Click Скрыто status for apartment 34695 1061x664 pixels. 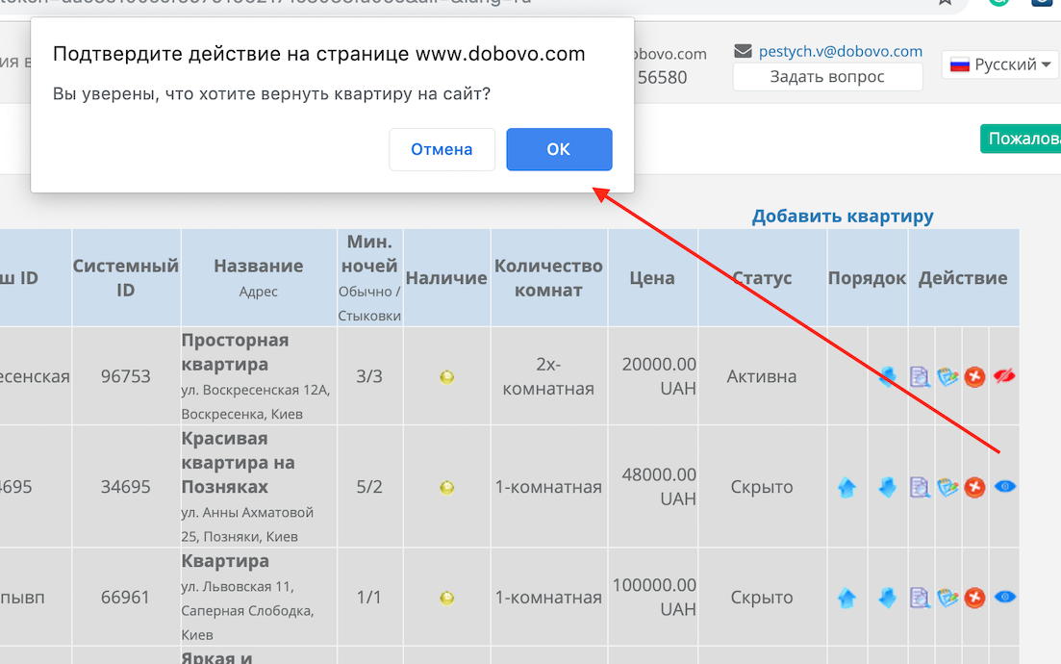point(762,487)
